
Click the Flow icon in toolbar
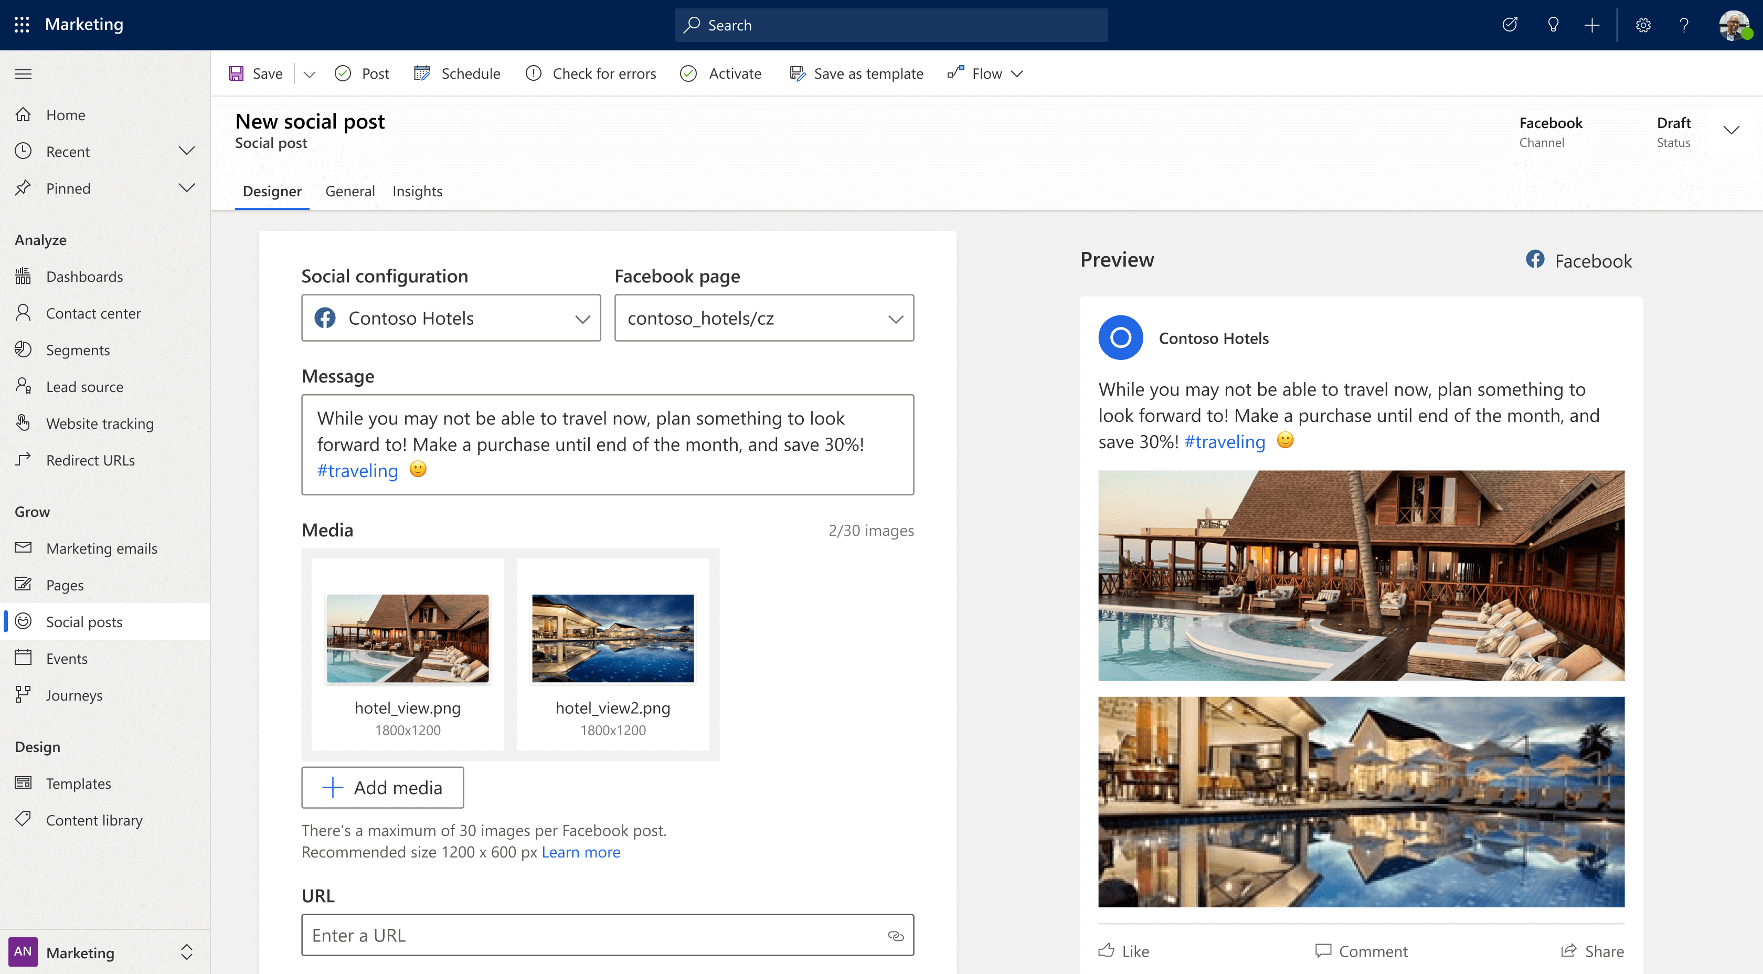956,72
